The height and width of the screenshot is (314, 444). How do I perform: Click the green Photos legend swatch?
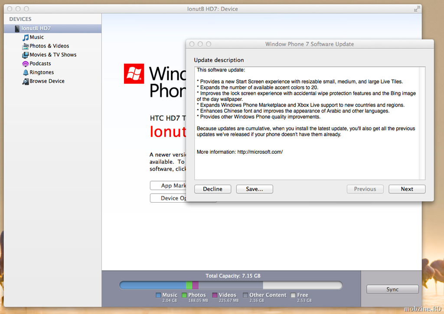coord(184,295)
